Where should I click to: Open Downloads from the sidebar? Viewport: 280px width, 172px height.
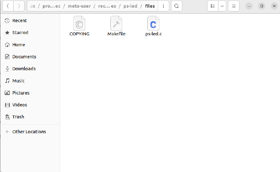24,69
